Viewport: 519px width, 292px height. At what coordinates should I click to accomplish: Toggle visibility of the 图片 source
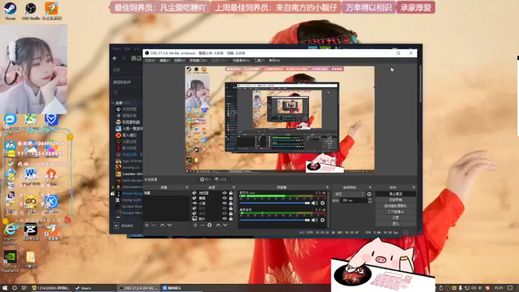(x=224, y=219)
